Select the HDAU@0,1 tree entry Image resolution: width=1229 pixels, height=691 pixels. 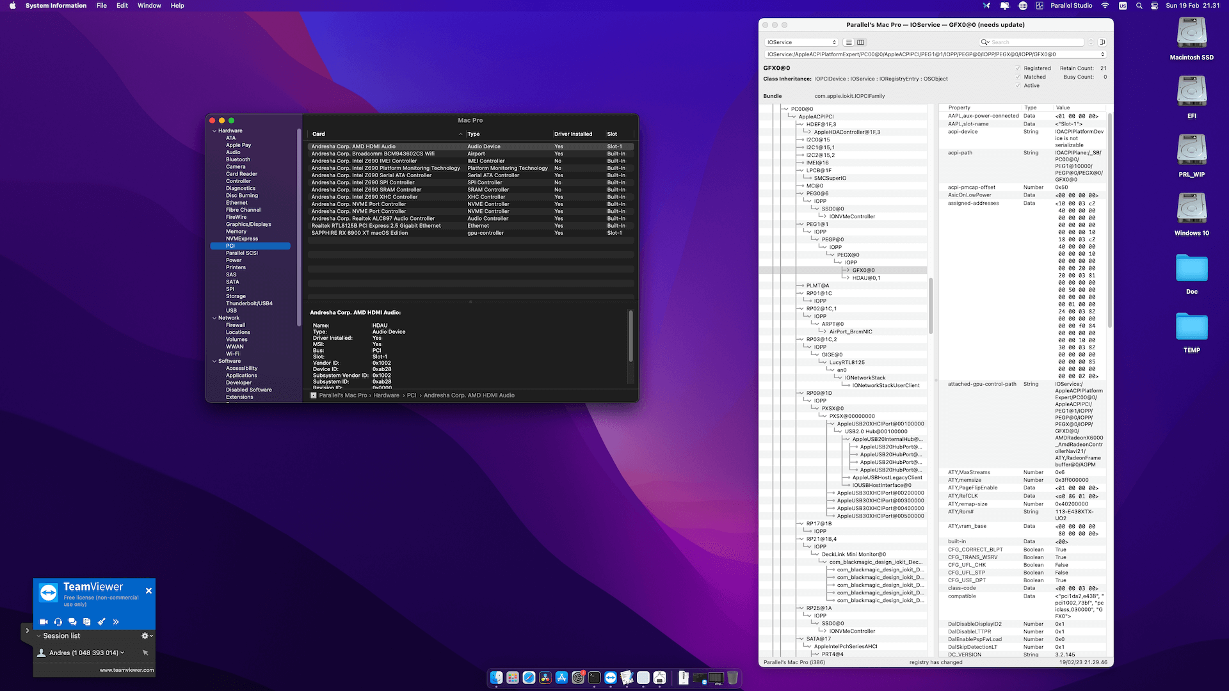[x=866, y=278]
